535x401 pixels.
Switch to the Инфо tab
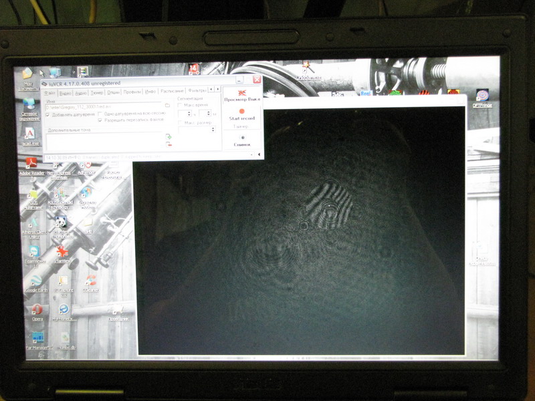150,92
